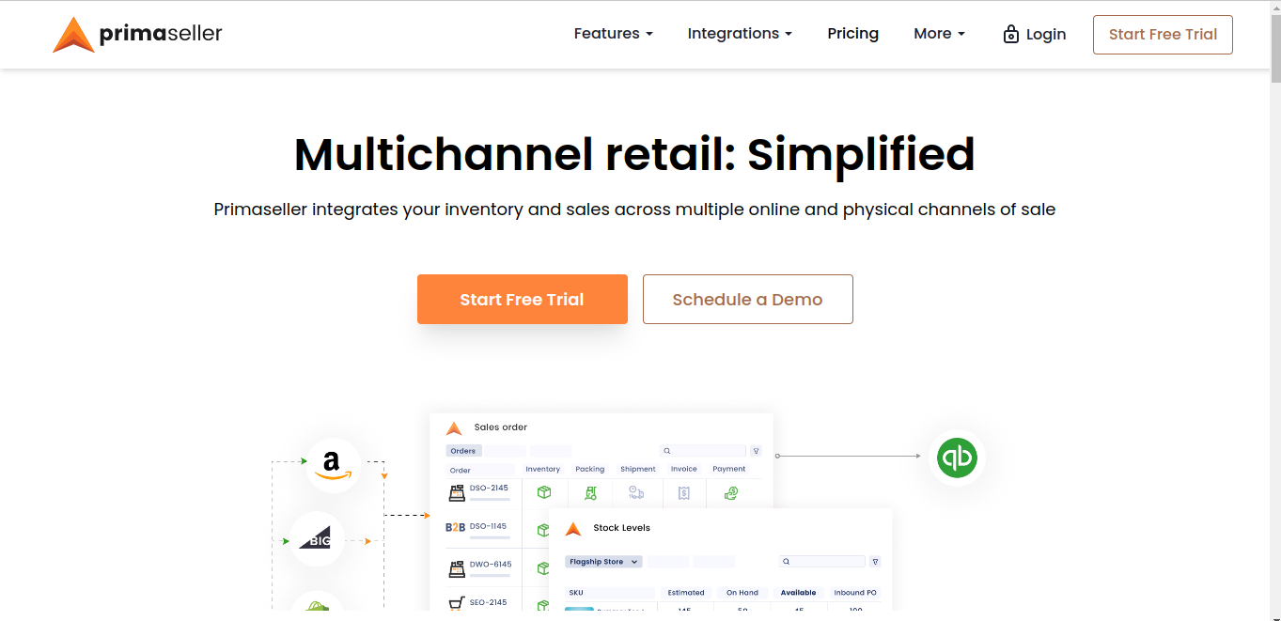
Task: Click the lock icon beside Login
Action: point(1011,35)
